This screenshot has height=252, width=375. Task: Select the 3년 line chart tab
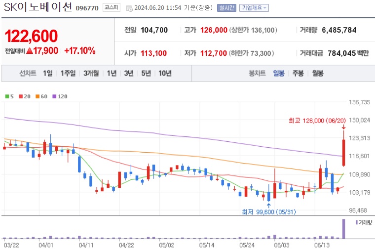(x=129, y=73)
